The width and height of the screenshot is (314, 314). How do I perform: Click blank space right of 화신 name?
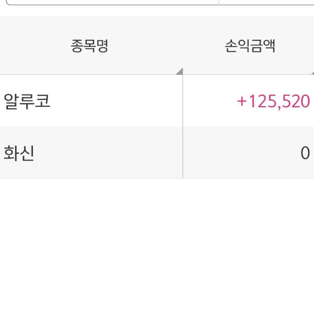coord(105,153)
